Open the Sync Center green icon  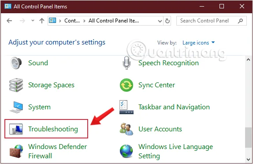coord(126,85)
